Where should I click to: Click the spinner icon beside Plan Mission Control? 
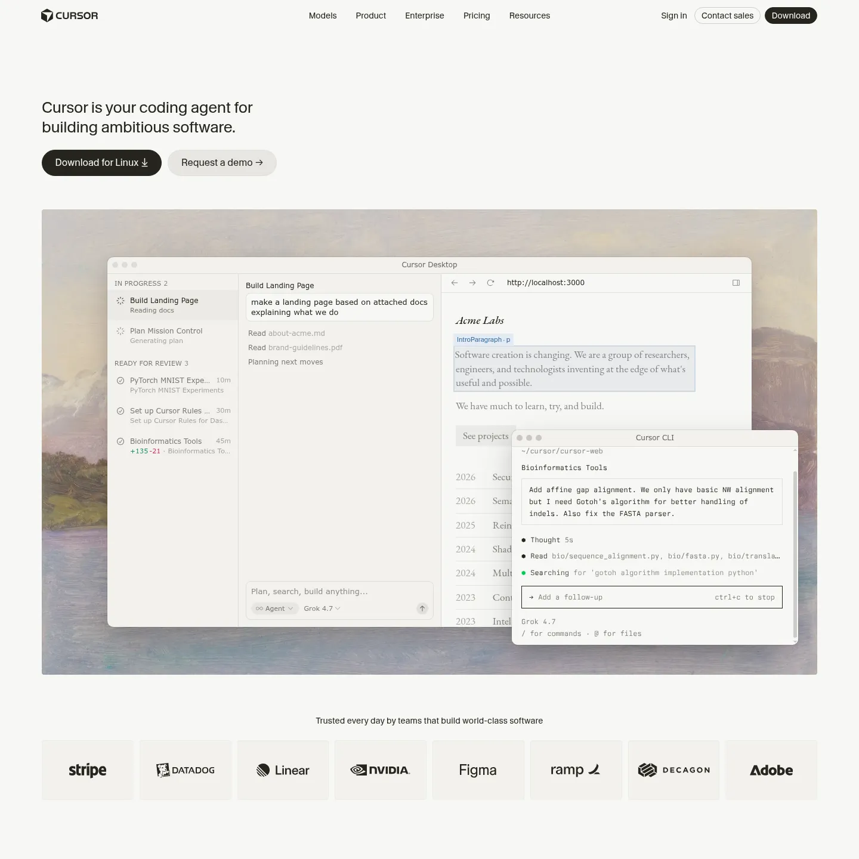coord(120,331)
